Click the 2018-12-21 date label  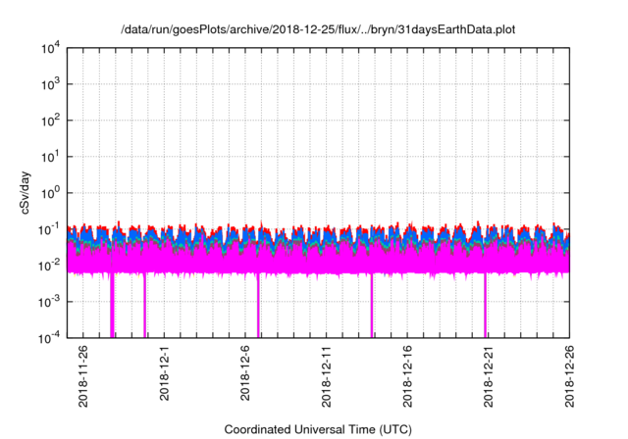[489, 376]
